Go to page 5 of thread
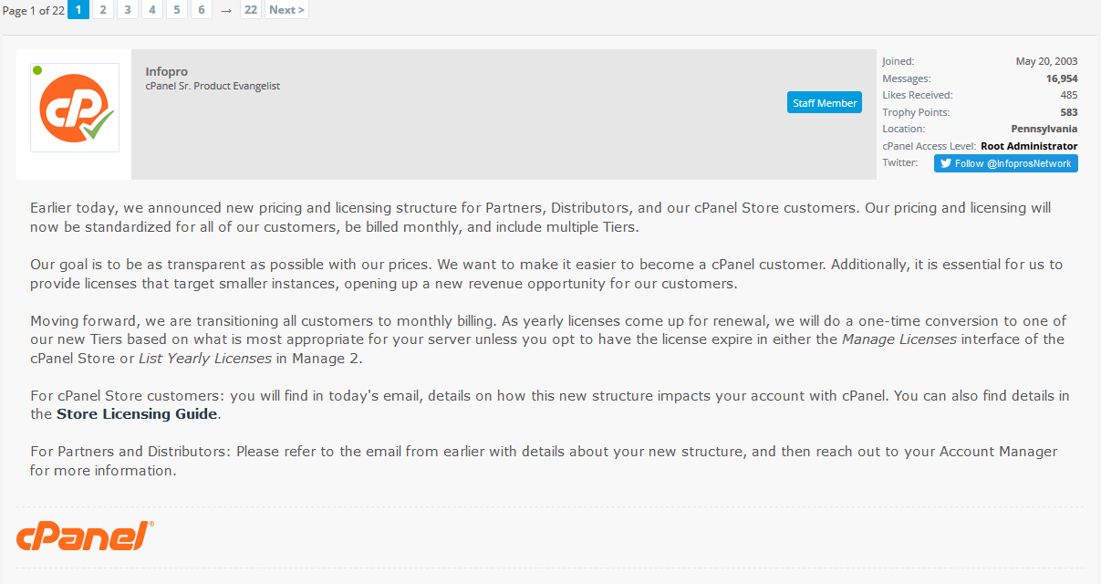Image resolution: width=1101 pixels, height=584 pixels. tap(177, 10)
